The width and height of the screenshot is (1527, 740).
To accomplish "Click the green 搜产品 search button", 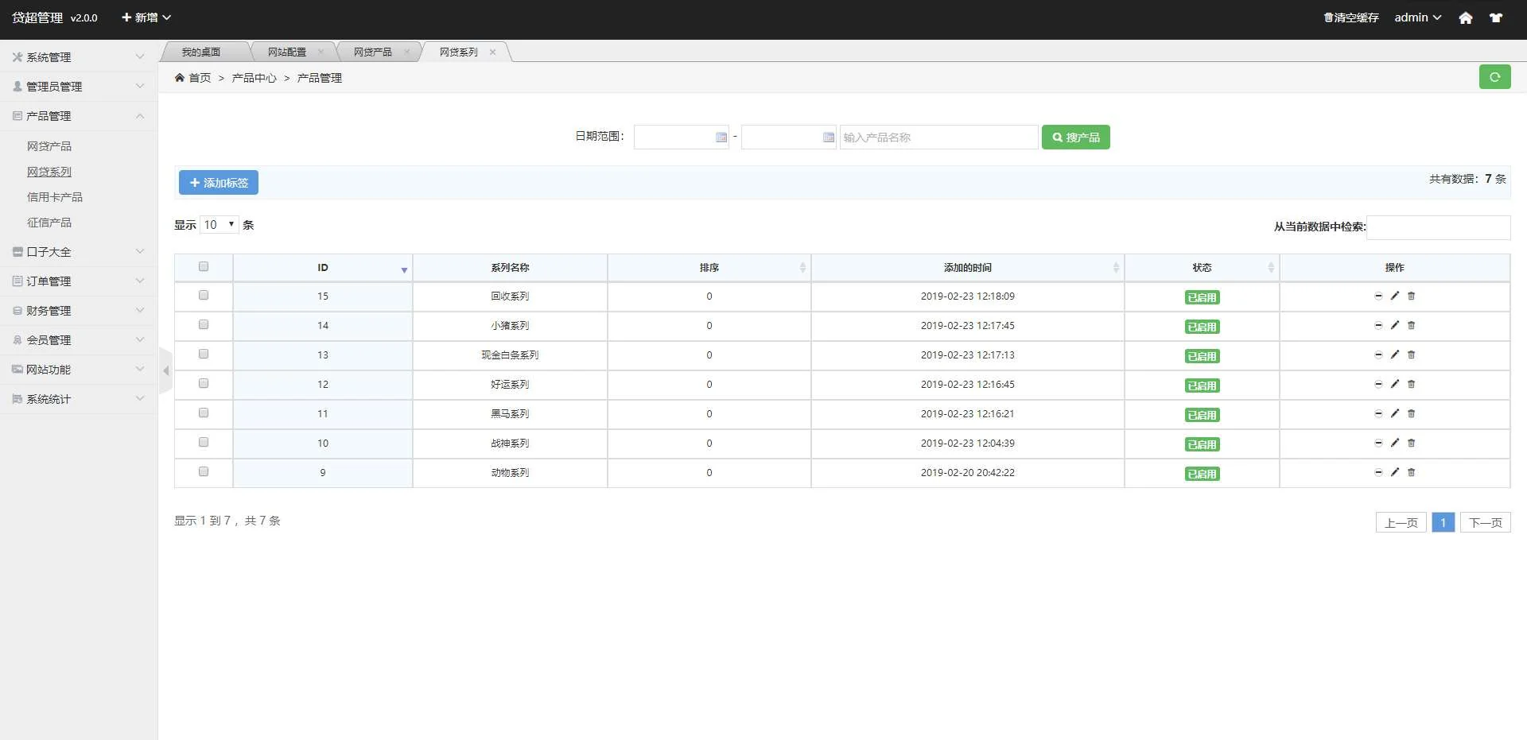I will [x=1075, y=138].
